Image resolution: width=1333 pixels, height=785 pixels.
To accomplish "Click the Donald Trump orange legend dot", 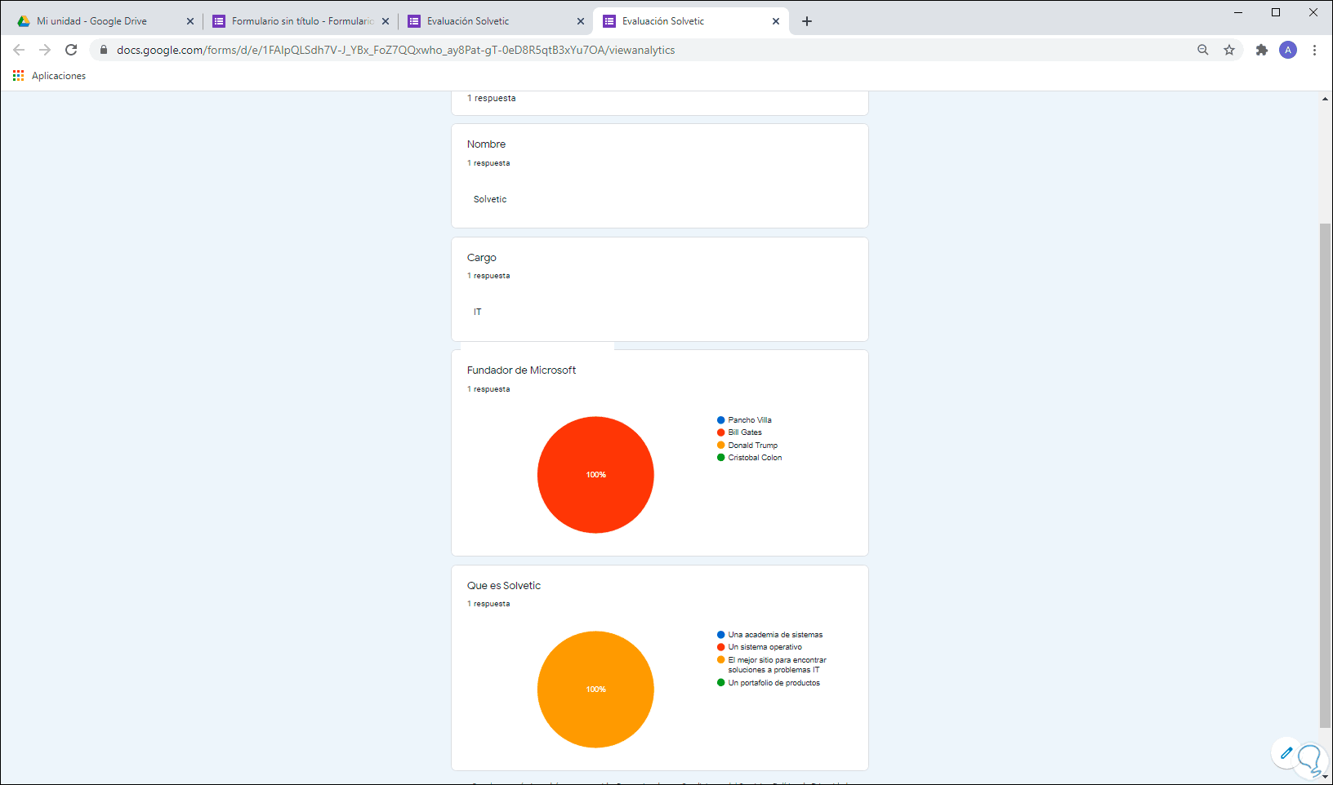I will point(721,446).
